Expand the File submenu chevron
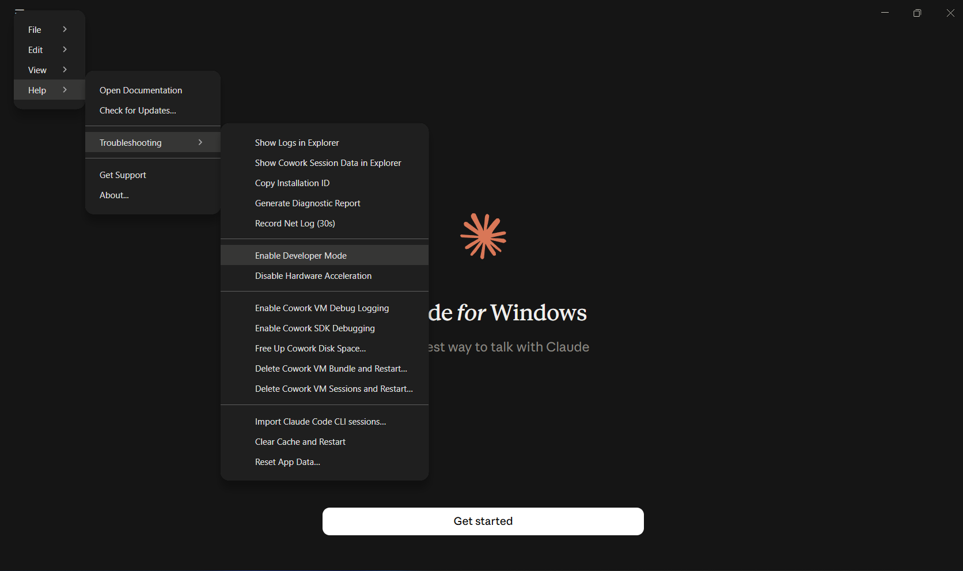Image resolution: width=963 pixels, height=571 pixels. (65, 29)
